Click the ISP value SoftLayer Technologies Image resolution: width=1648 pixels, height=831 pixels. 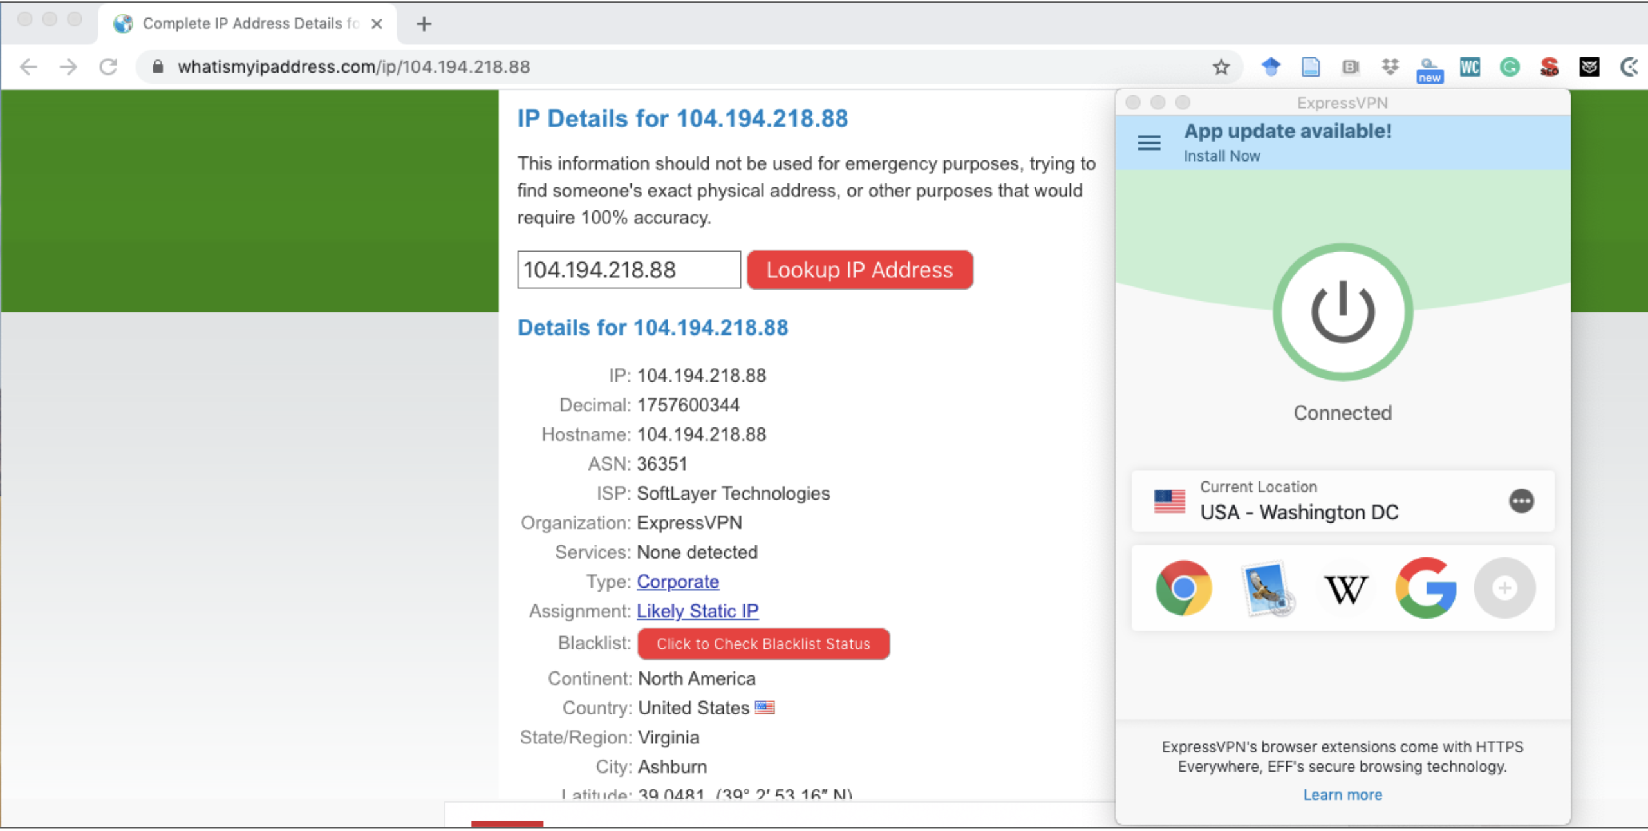point(733,493)
